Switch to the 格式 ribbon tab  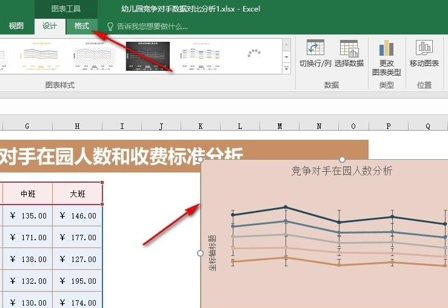[x=82, y=26]
